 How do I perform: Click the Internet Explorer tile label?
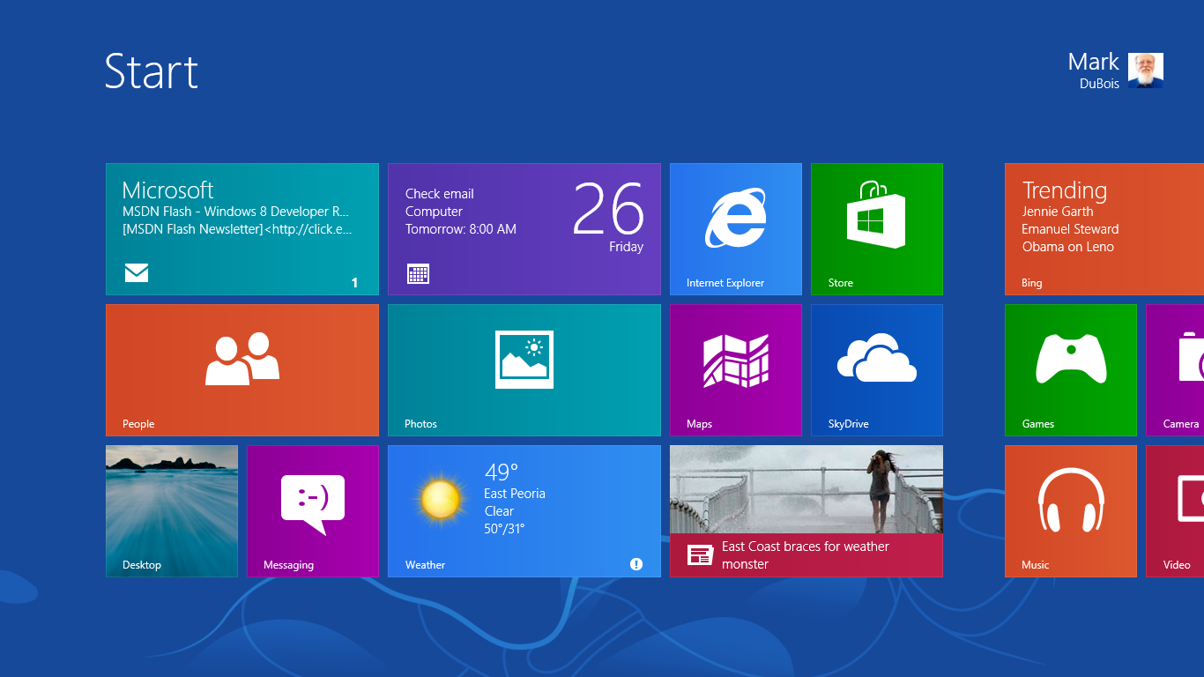(x=725, y=283)
